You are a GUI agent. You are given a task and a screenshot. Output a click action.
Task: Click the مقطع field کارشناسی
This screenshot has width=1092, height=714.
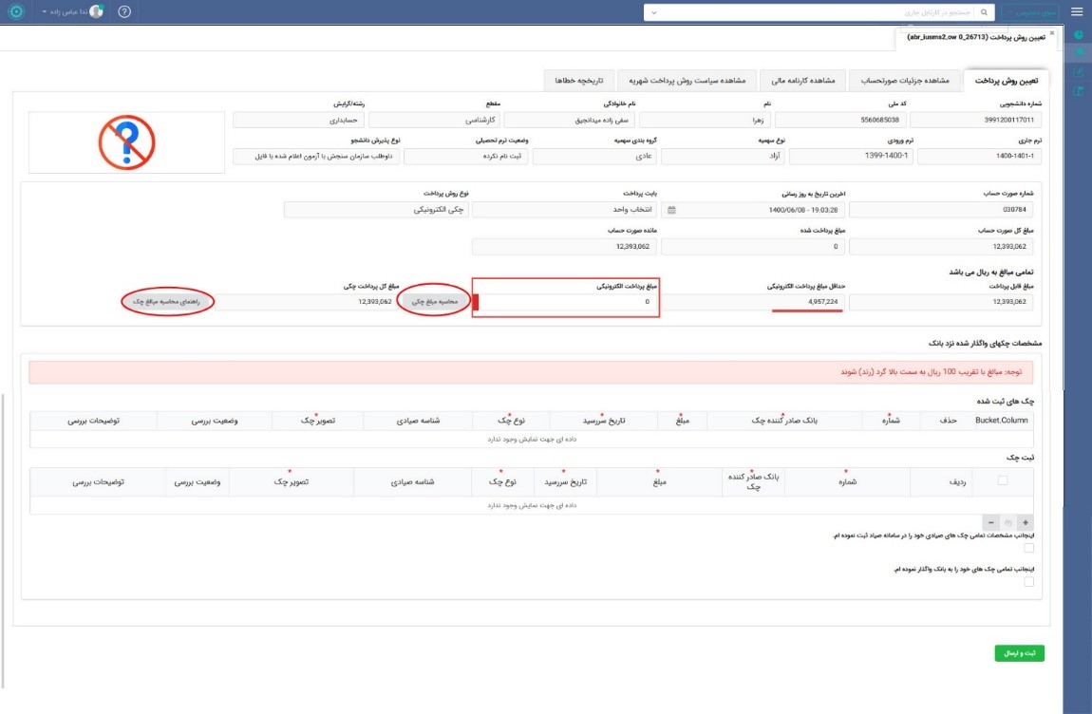(434, 120)
